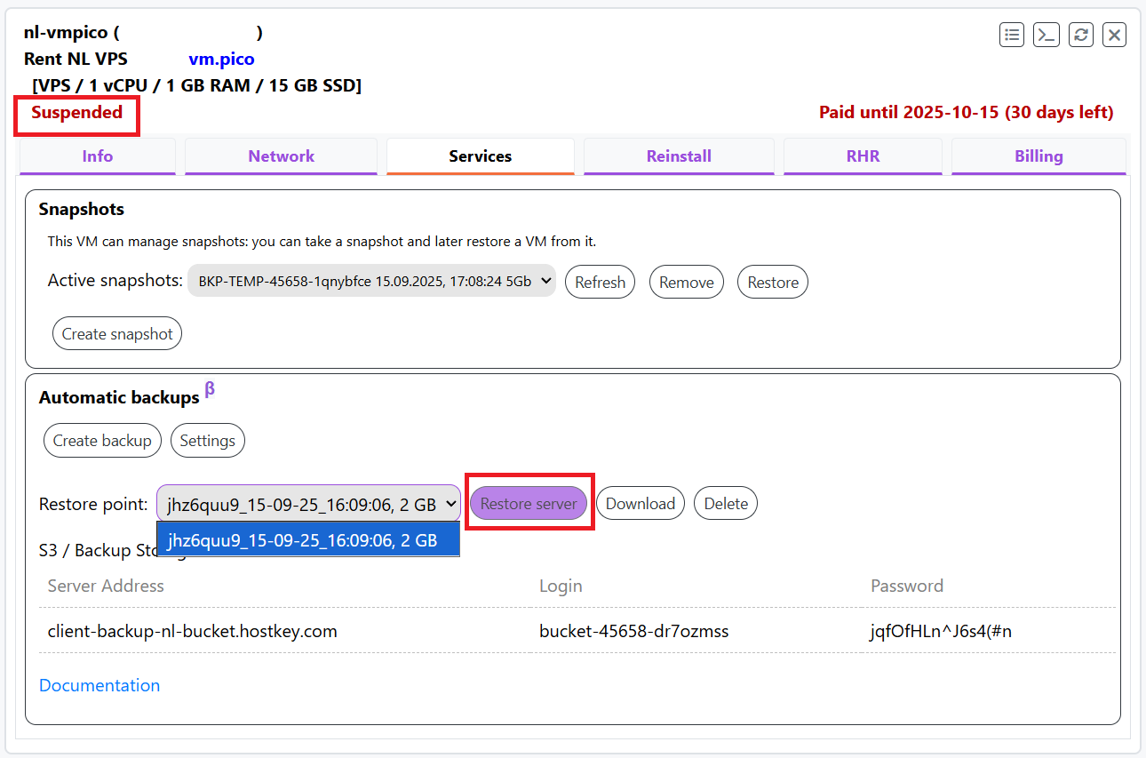The width and height of the screenshot is (1146, 758).
Task: Click the snapshot Refresh button
Action: [600, 282]
